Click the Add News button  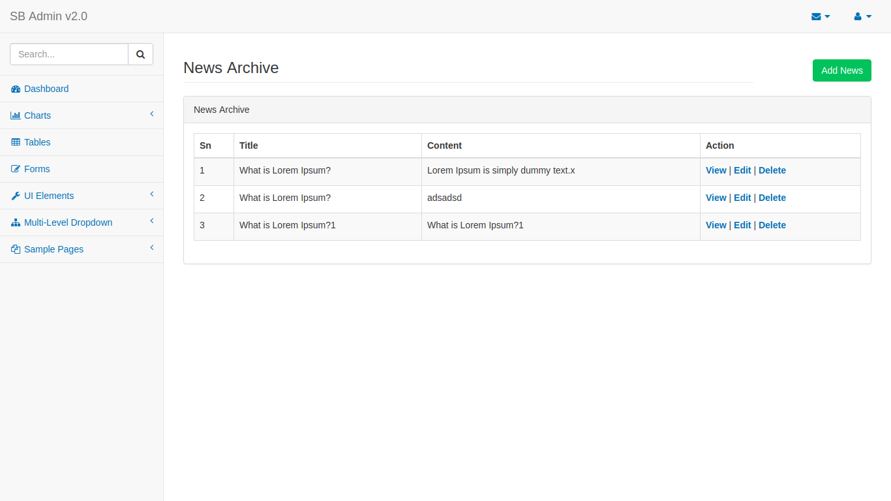(x=841, y=70)
